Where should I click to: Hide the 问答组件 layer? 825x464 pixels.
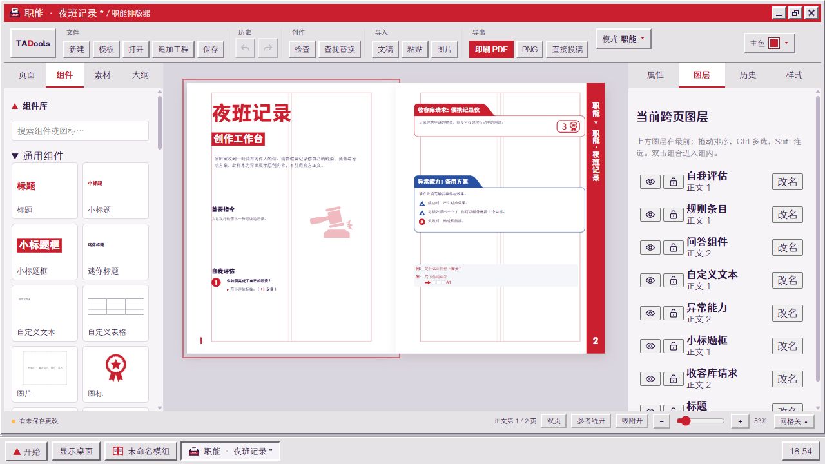(x=650, y=247)
